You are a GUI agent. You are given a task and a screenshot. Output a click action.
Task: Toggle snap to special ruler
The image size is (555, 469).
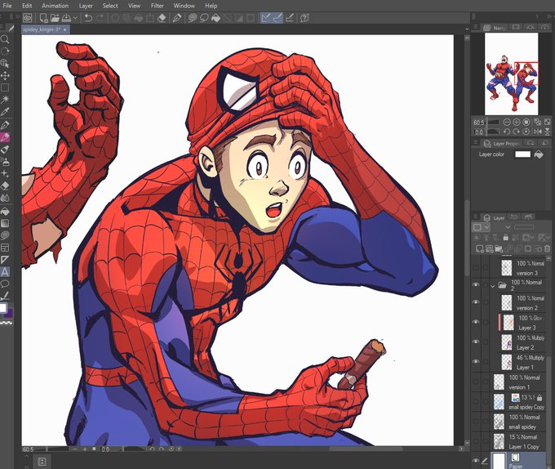tap(277, 18)
